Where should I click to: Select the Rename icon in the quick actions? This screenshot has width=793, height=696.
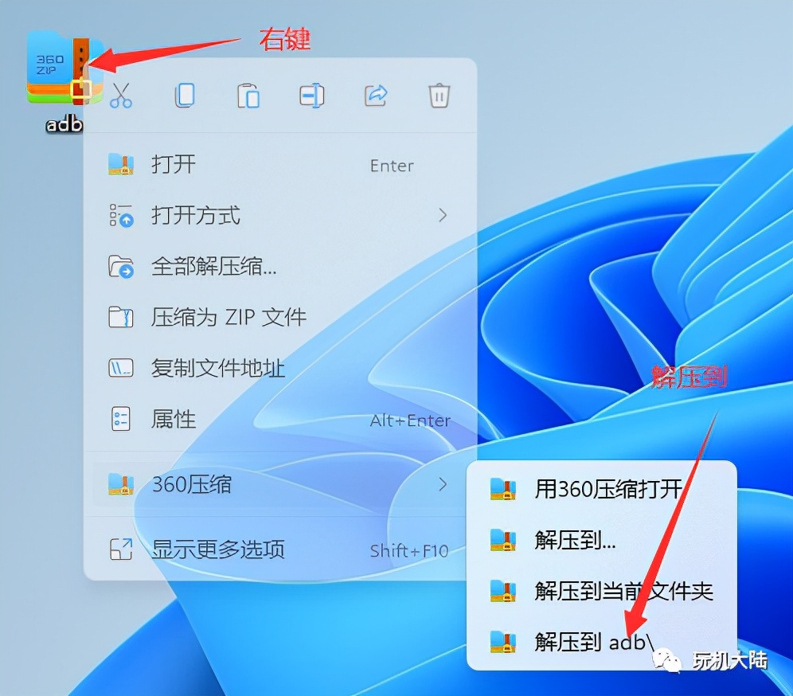click(311, 96)
